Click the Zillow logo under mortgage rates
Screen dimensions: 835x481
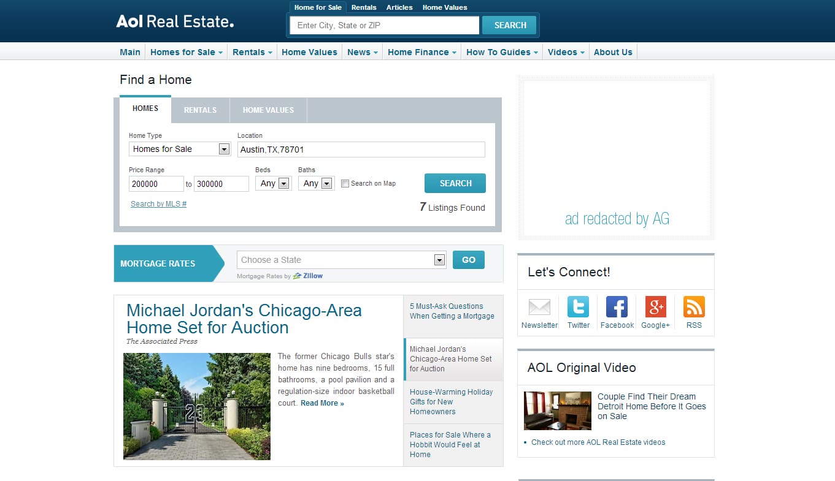(308, 276)
